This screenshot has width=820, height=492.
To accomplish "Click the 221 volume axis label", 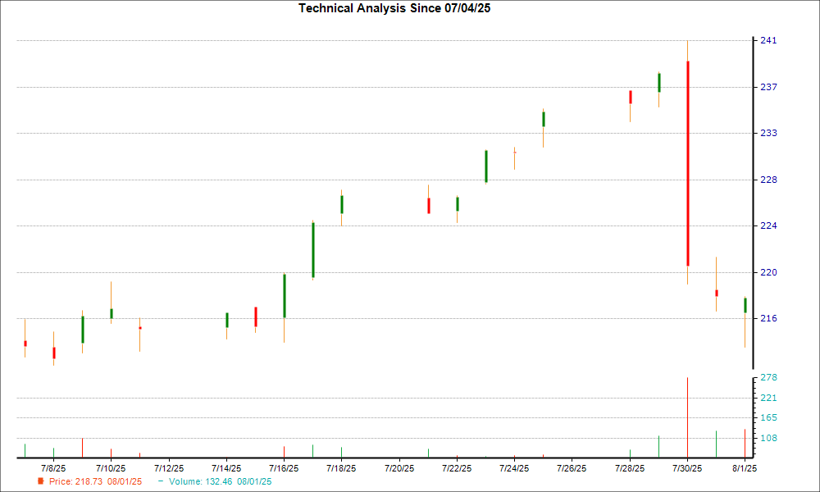I will click(x=768, y=399).
